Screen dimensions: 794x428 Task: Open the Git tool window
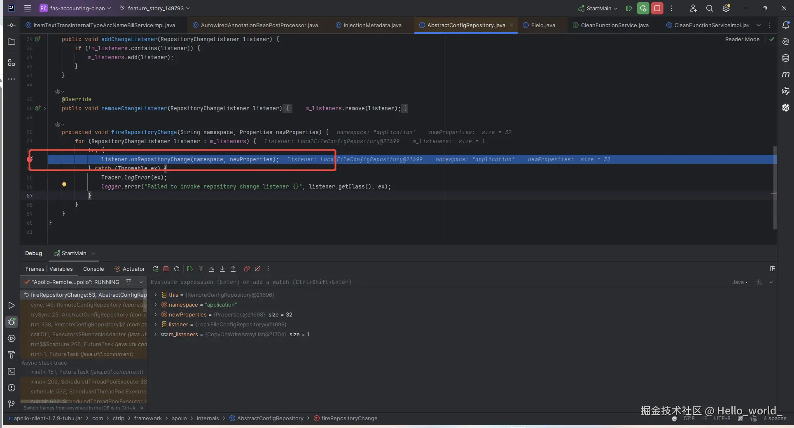pyautogui.click(x=12, y=404)
